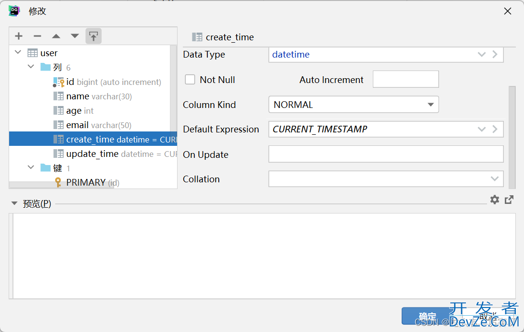The width and height of the screenshot is (524, 332).
Task: Click the Column Kind label
Action: tap(209, 105)
